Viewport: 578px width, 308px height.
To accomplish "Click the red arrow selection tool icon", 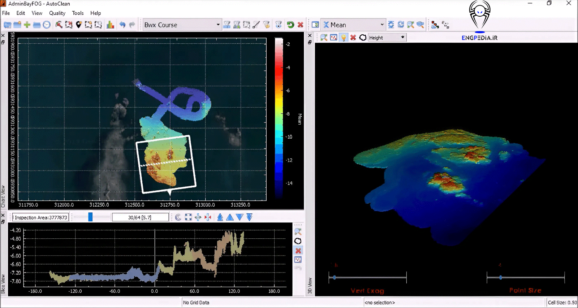I will pos(59,25).
